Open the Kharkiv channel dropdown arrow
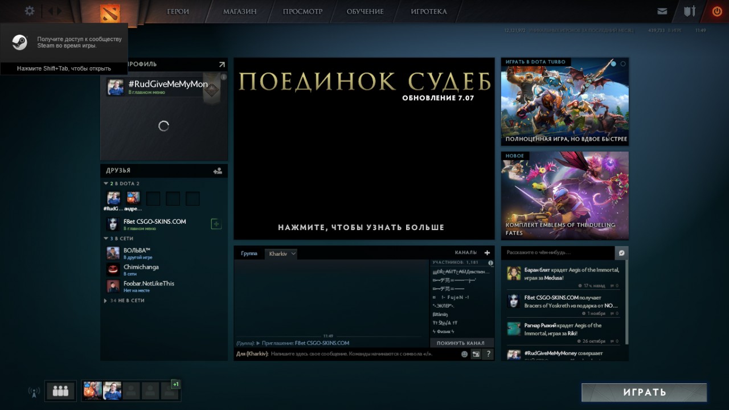Screen dimensions: 729x410 coord(293,253)
